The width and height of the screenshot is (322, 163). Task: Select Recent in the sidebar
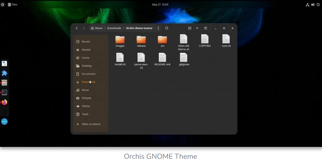tap(90, 41)
